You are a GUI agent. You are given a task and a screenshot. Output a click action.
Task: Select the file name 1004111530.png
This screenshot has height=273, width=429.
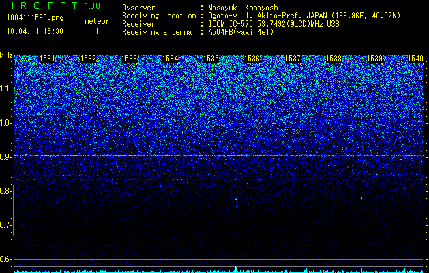[35, 18]
